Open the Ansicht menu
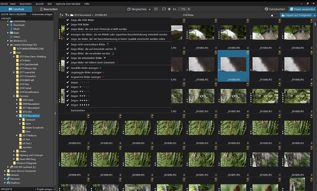 [x=39, y=4]
